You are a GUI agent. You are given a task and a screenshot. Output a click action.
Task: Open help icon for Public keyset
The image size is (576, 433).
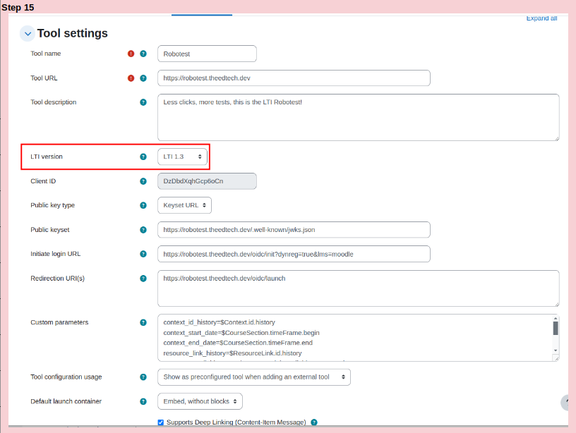coord(143,230)
